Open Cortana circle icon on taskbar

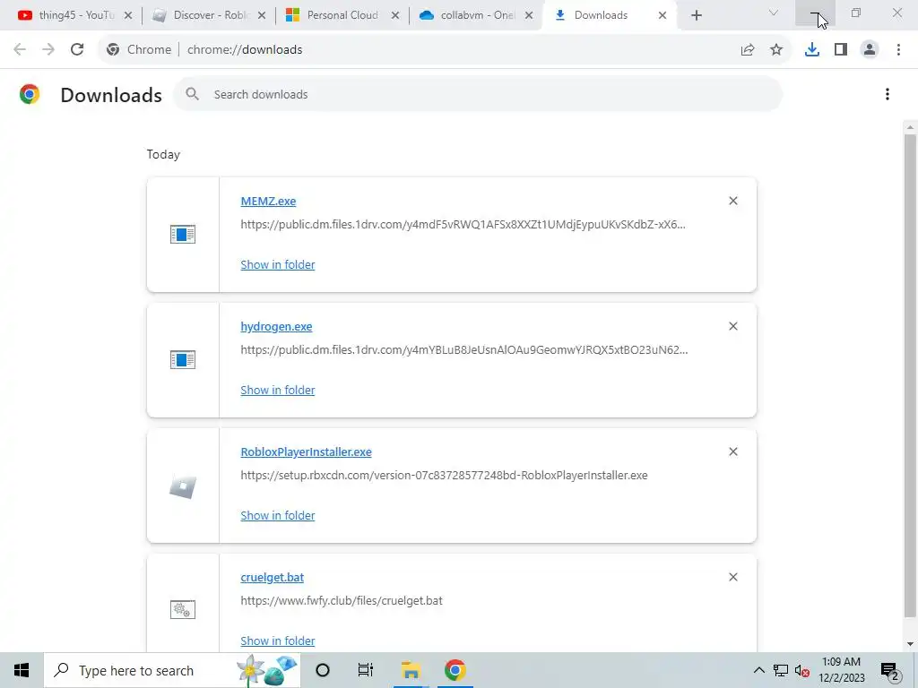323,670
